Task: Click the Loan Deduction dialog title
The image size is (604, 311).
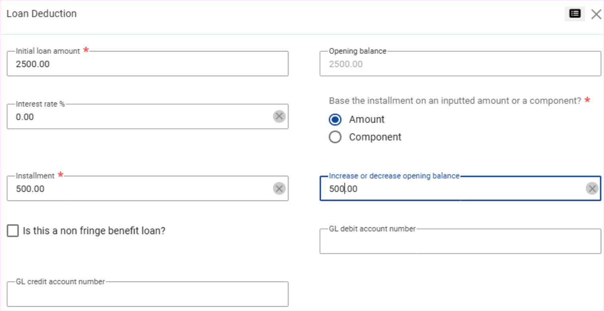Action: point(41,14)
